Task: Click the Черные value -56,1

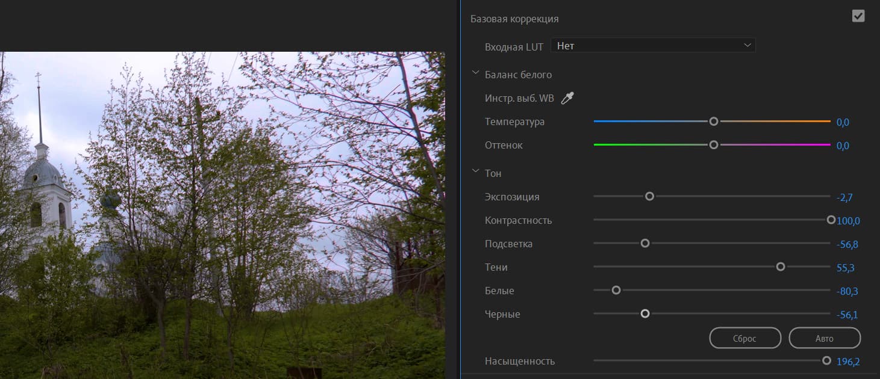Action: point(847,315)
